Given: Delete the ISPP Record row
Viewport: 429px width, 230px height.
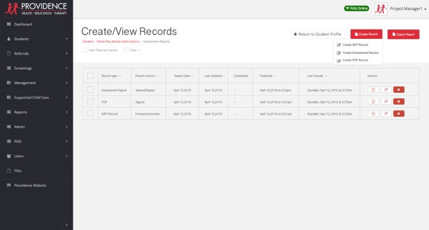Looking at the screenshot, I should [x=399, y=113].
